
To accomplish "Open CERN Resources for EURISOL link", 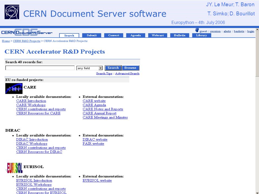I will click(x=41, y=192).
